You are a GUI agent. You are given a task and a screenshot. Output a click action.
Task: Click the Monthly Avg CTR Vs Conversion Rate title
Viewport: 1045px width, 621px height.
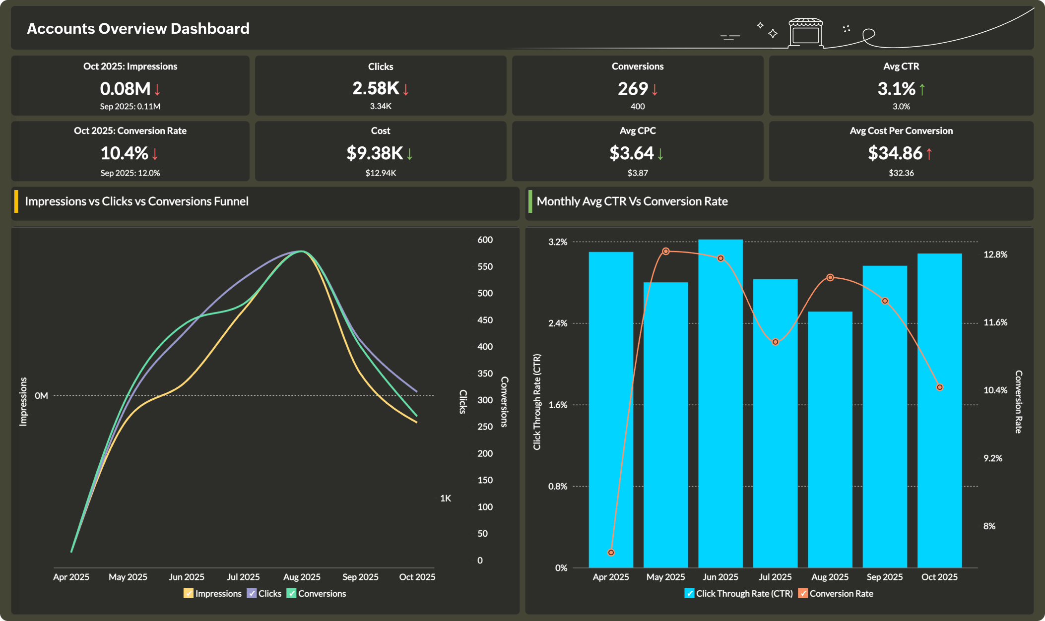tap(632, 201)
